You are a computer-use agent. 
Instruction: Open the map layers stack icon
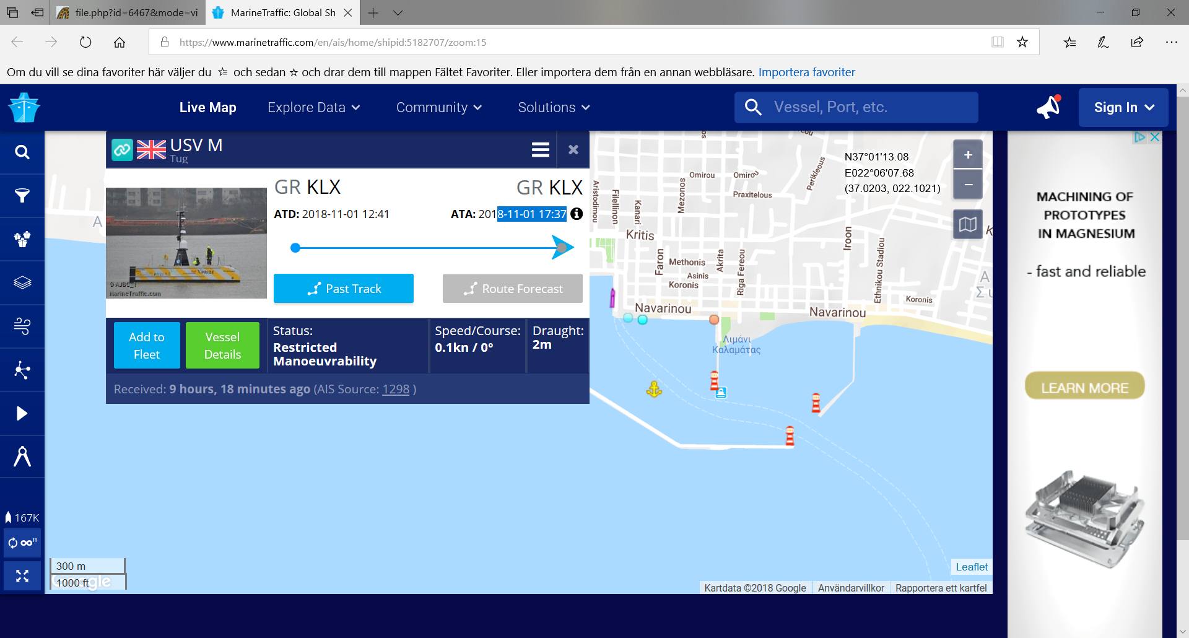coord(22,283)
